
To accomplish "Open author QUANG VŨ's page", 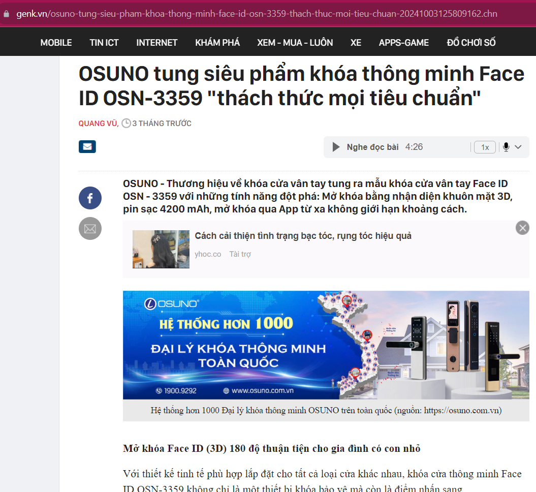I will (98, 124).
